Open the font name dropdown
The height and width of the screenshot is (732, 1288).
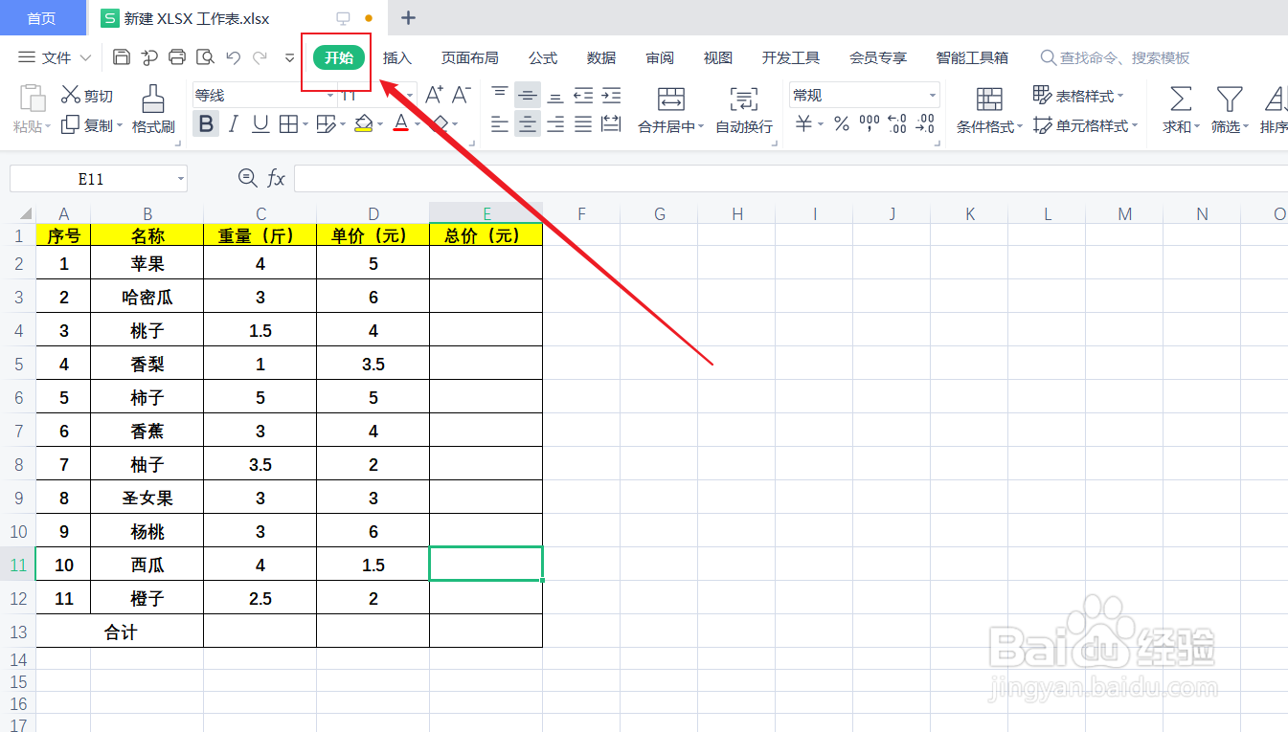click(x=329, y=94)
